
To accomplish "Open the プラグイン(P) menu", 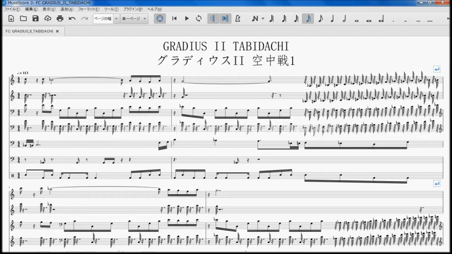I will pos(133,9).
